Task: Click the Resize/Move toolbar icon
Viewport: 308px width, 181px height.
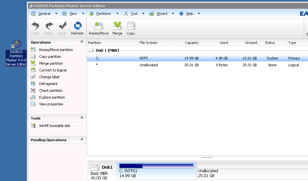Action: (x=99, y=26)
